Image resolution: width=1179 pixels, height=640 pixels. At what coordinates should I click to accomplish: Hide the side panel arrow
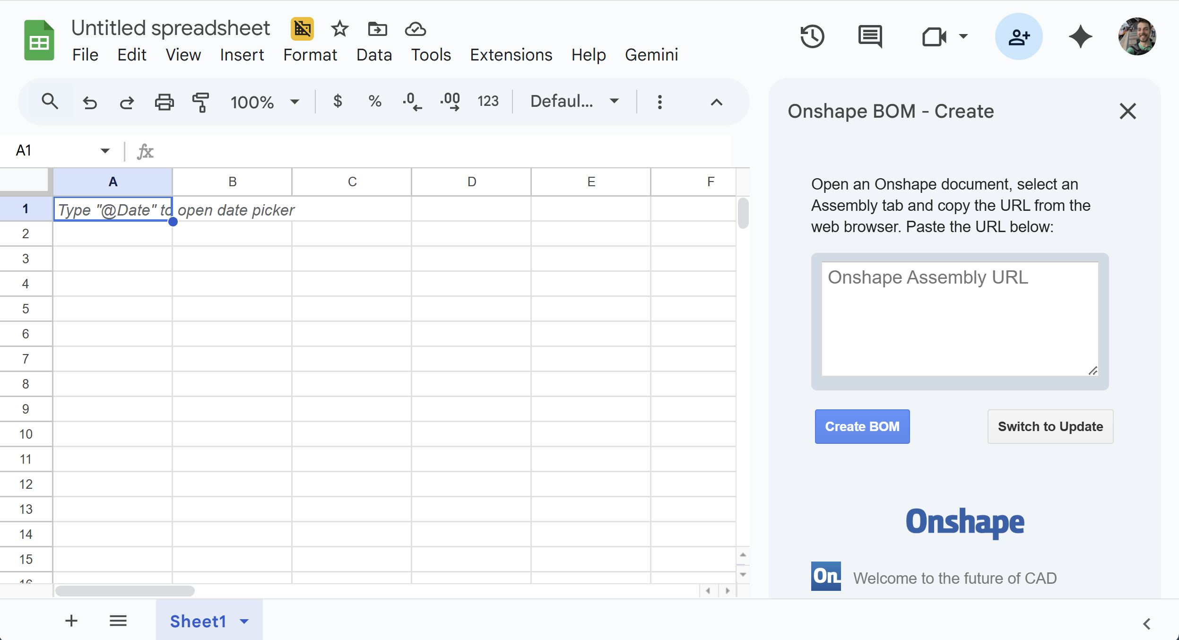point(1146,624)
